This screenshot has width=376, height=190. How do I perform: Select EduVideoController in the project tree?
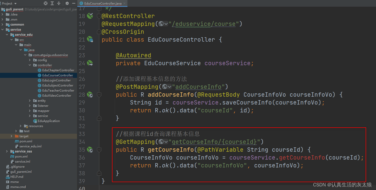[x=57, y=96]
